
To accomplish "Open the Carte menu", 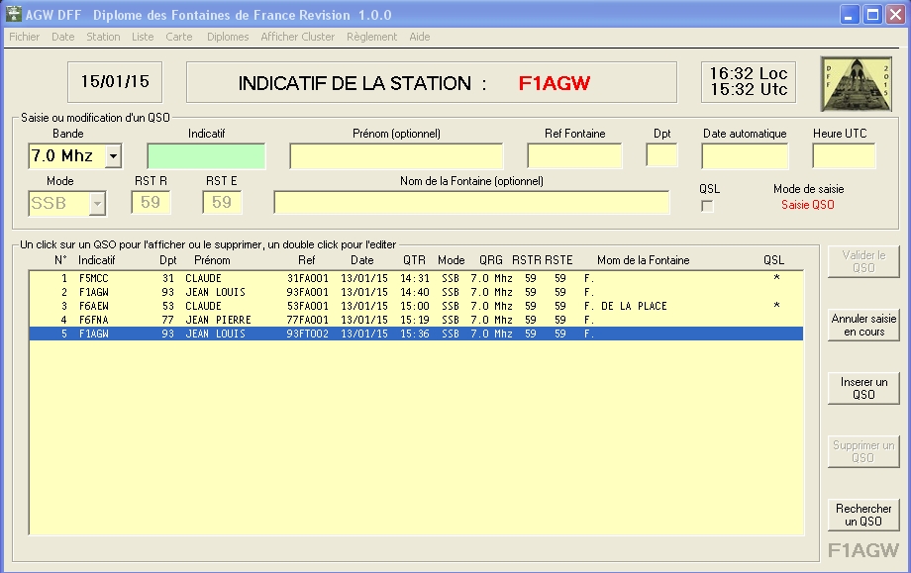I will point(179,37).
